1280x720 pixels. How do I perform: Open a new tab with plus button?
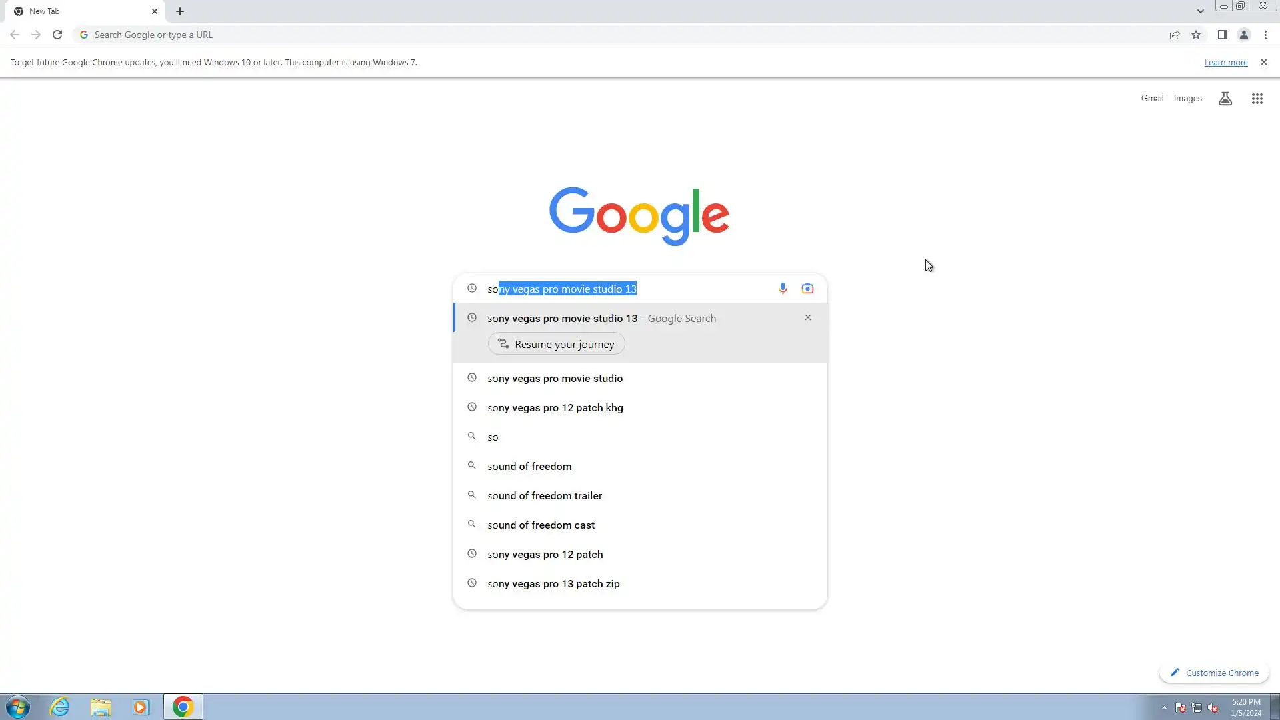click(180, 11)
